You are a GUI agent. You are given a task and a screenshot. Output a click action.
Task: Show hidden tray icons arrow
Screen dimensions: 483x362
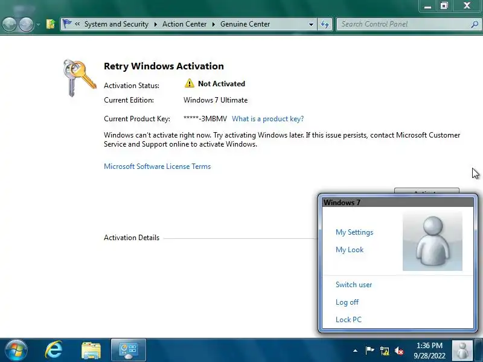pyautogui.click(x=355, y=351)
